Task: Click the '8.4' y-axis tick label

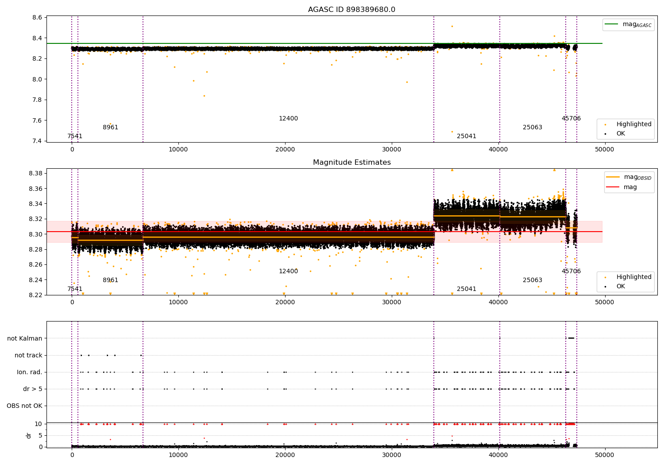Action: 38,38
